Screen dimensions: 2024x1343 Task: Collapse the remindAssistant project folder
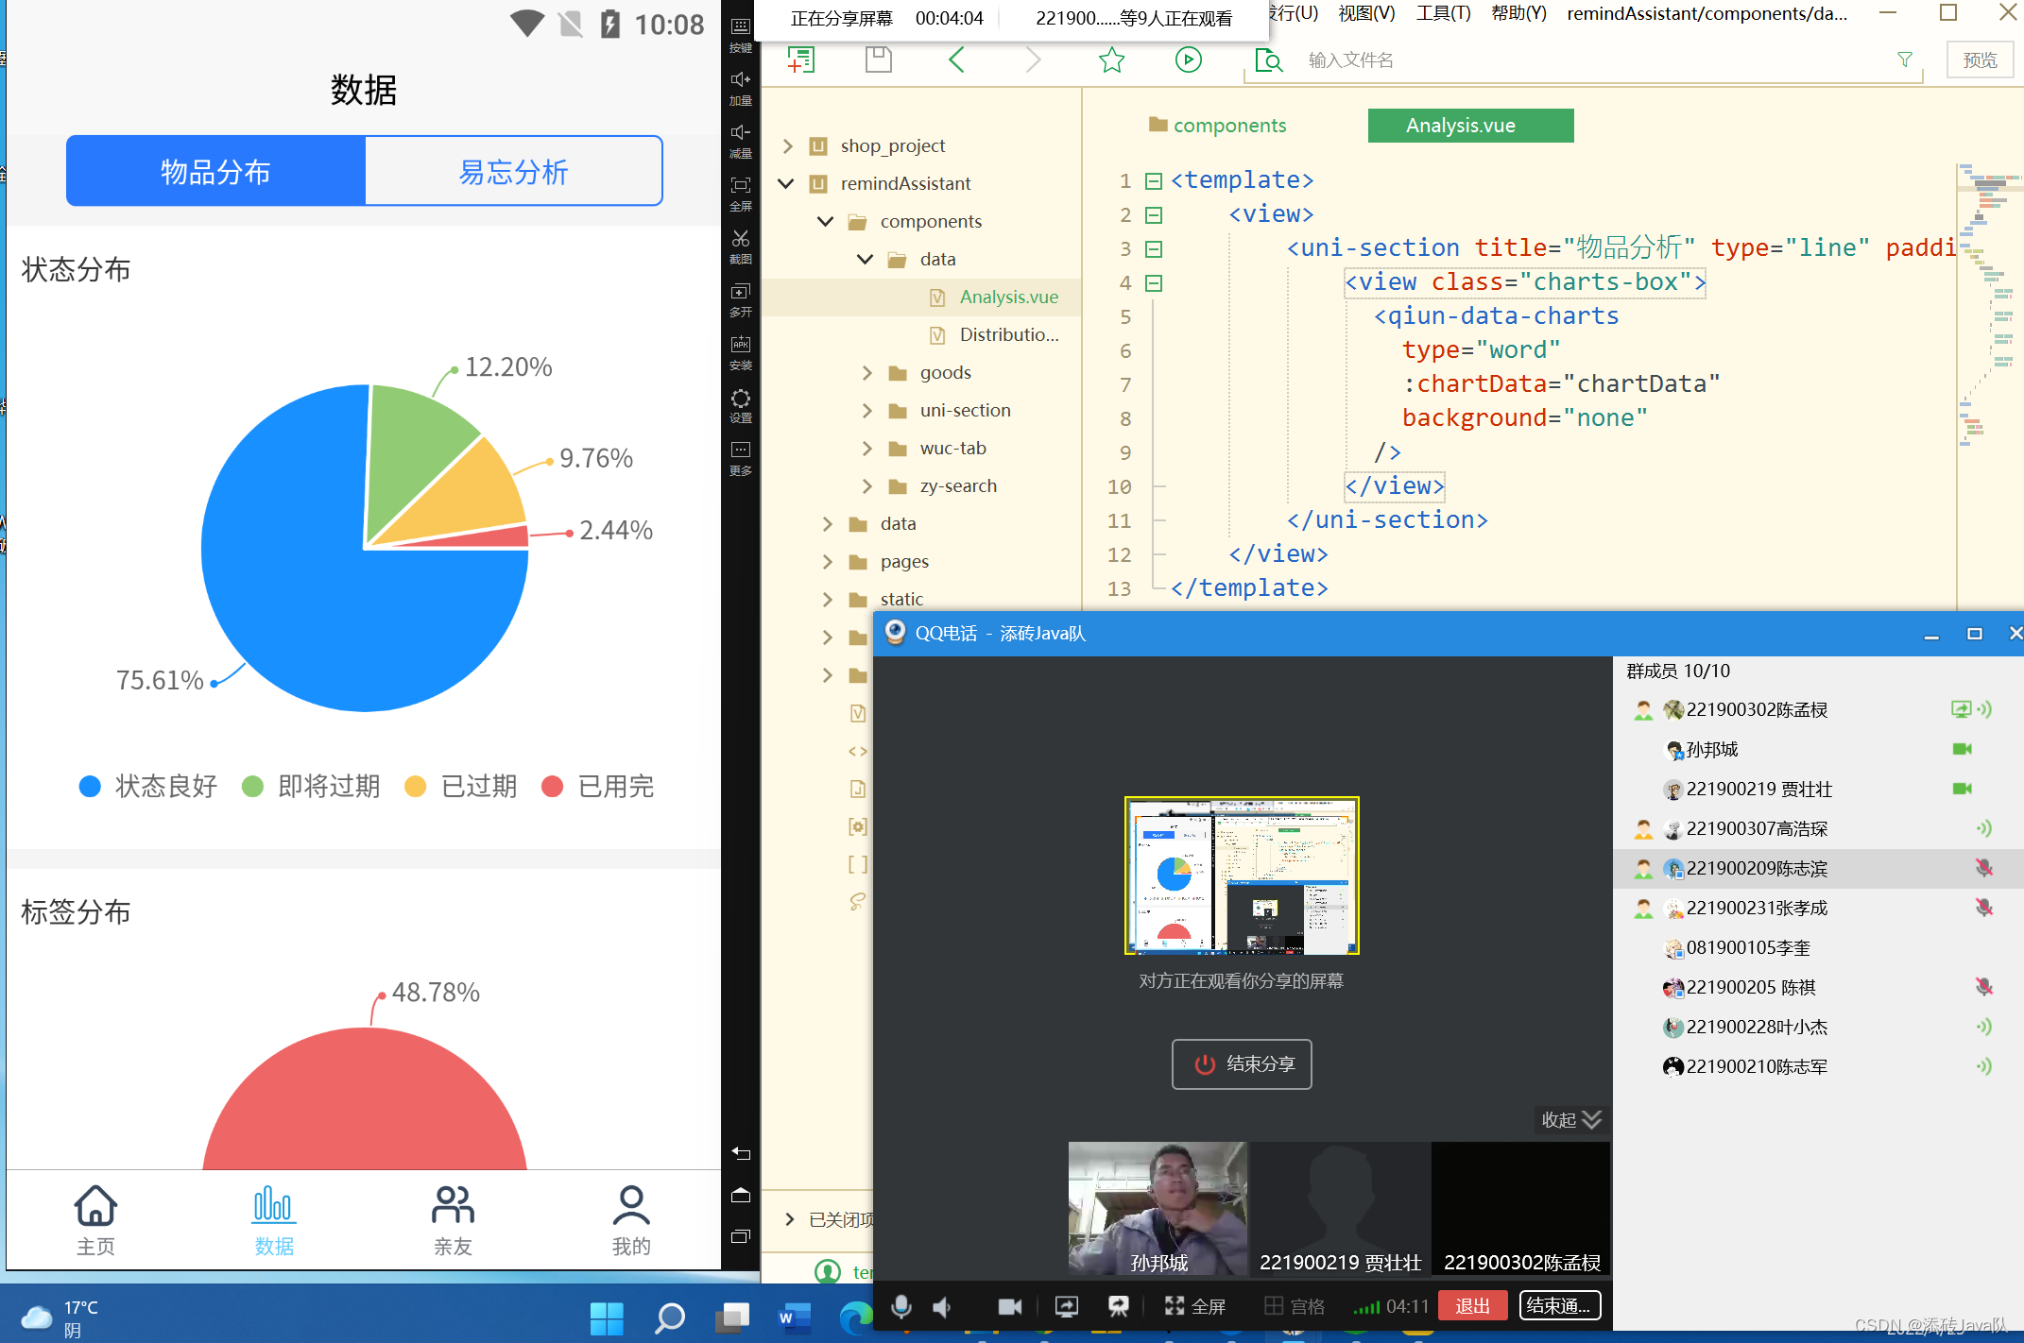click(x=786, y=183)
